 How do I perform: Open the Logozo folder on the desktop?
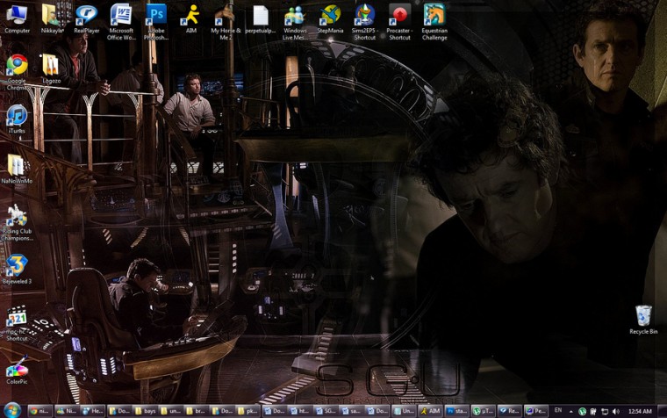click(52, 69)
